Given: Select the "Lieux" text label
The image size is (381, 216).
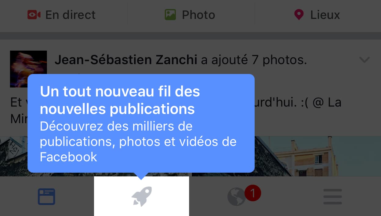Looking at the screenshot, I should [x=325, y=15].
